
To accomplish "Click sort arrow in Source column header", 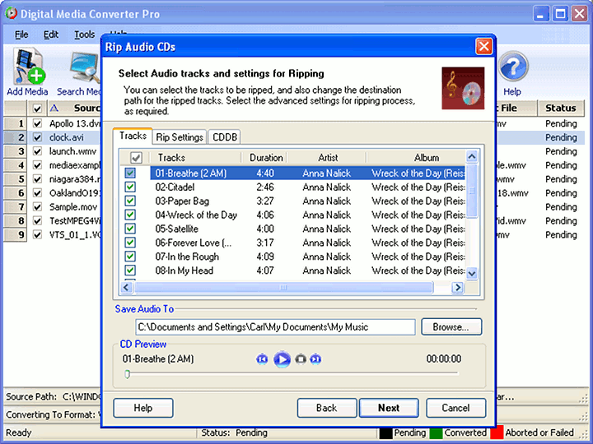I will (54, 109).
